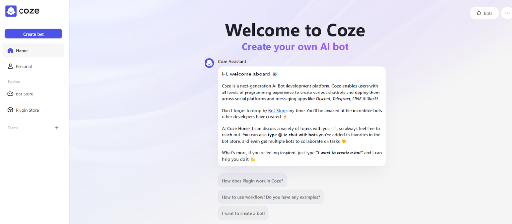
Task: Click the Coze logo icon
Action: tap(11, 11)
